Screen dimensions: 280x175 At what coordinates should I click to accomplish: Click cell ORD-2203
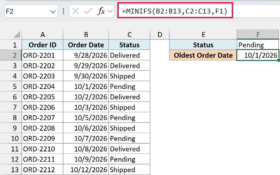click(x=42, y=76)
